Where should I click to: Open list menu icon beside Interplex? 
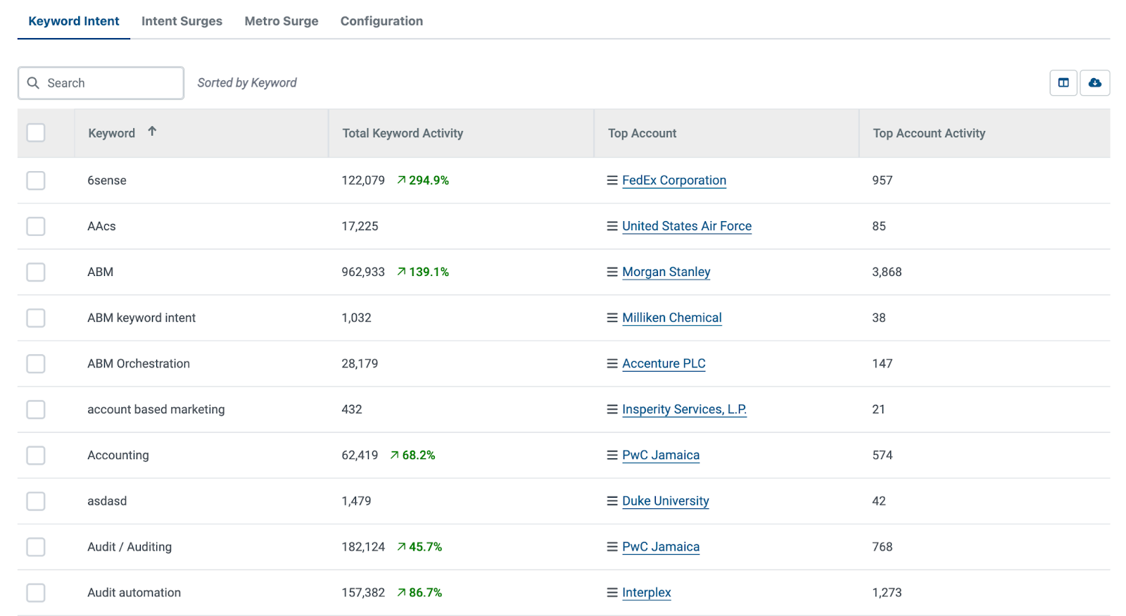[612, 592]
